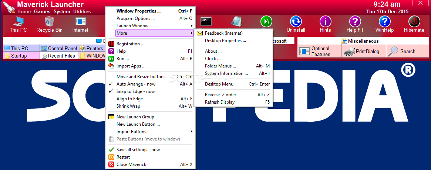Select Help menu item with F1

click(150, 51)
